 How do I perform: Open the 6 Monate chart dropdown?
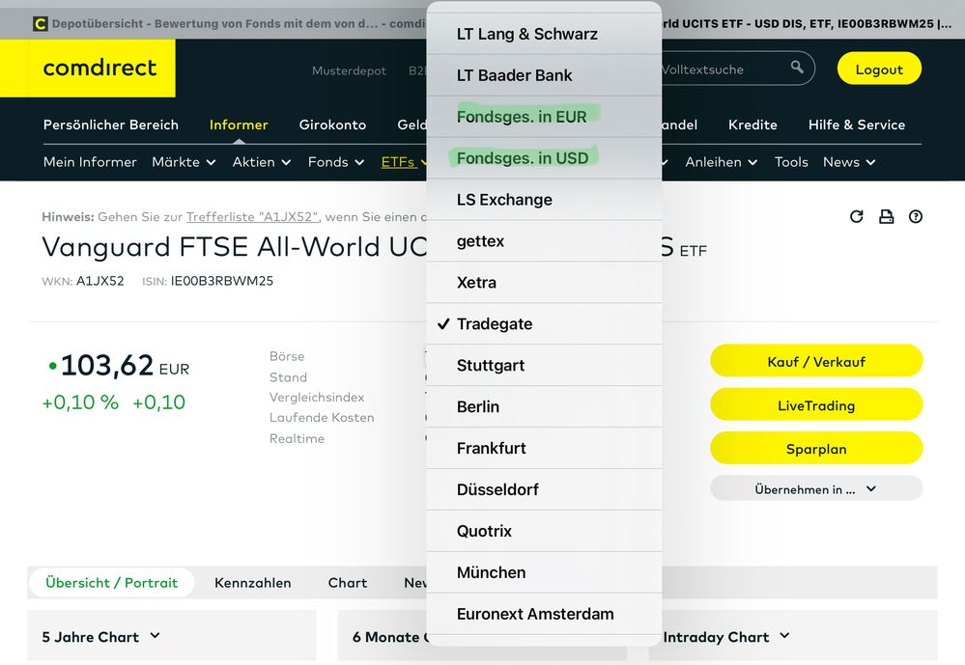[x=389, y=637]
